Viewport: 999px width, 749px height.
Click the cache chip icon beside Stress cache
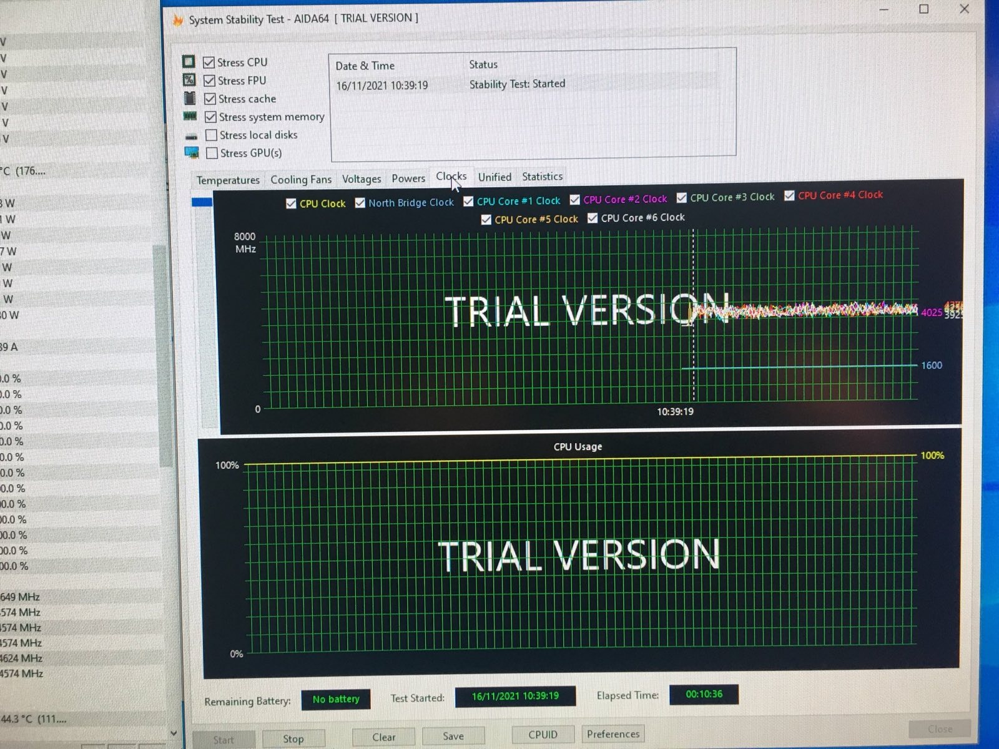189,98
